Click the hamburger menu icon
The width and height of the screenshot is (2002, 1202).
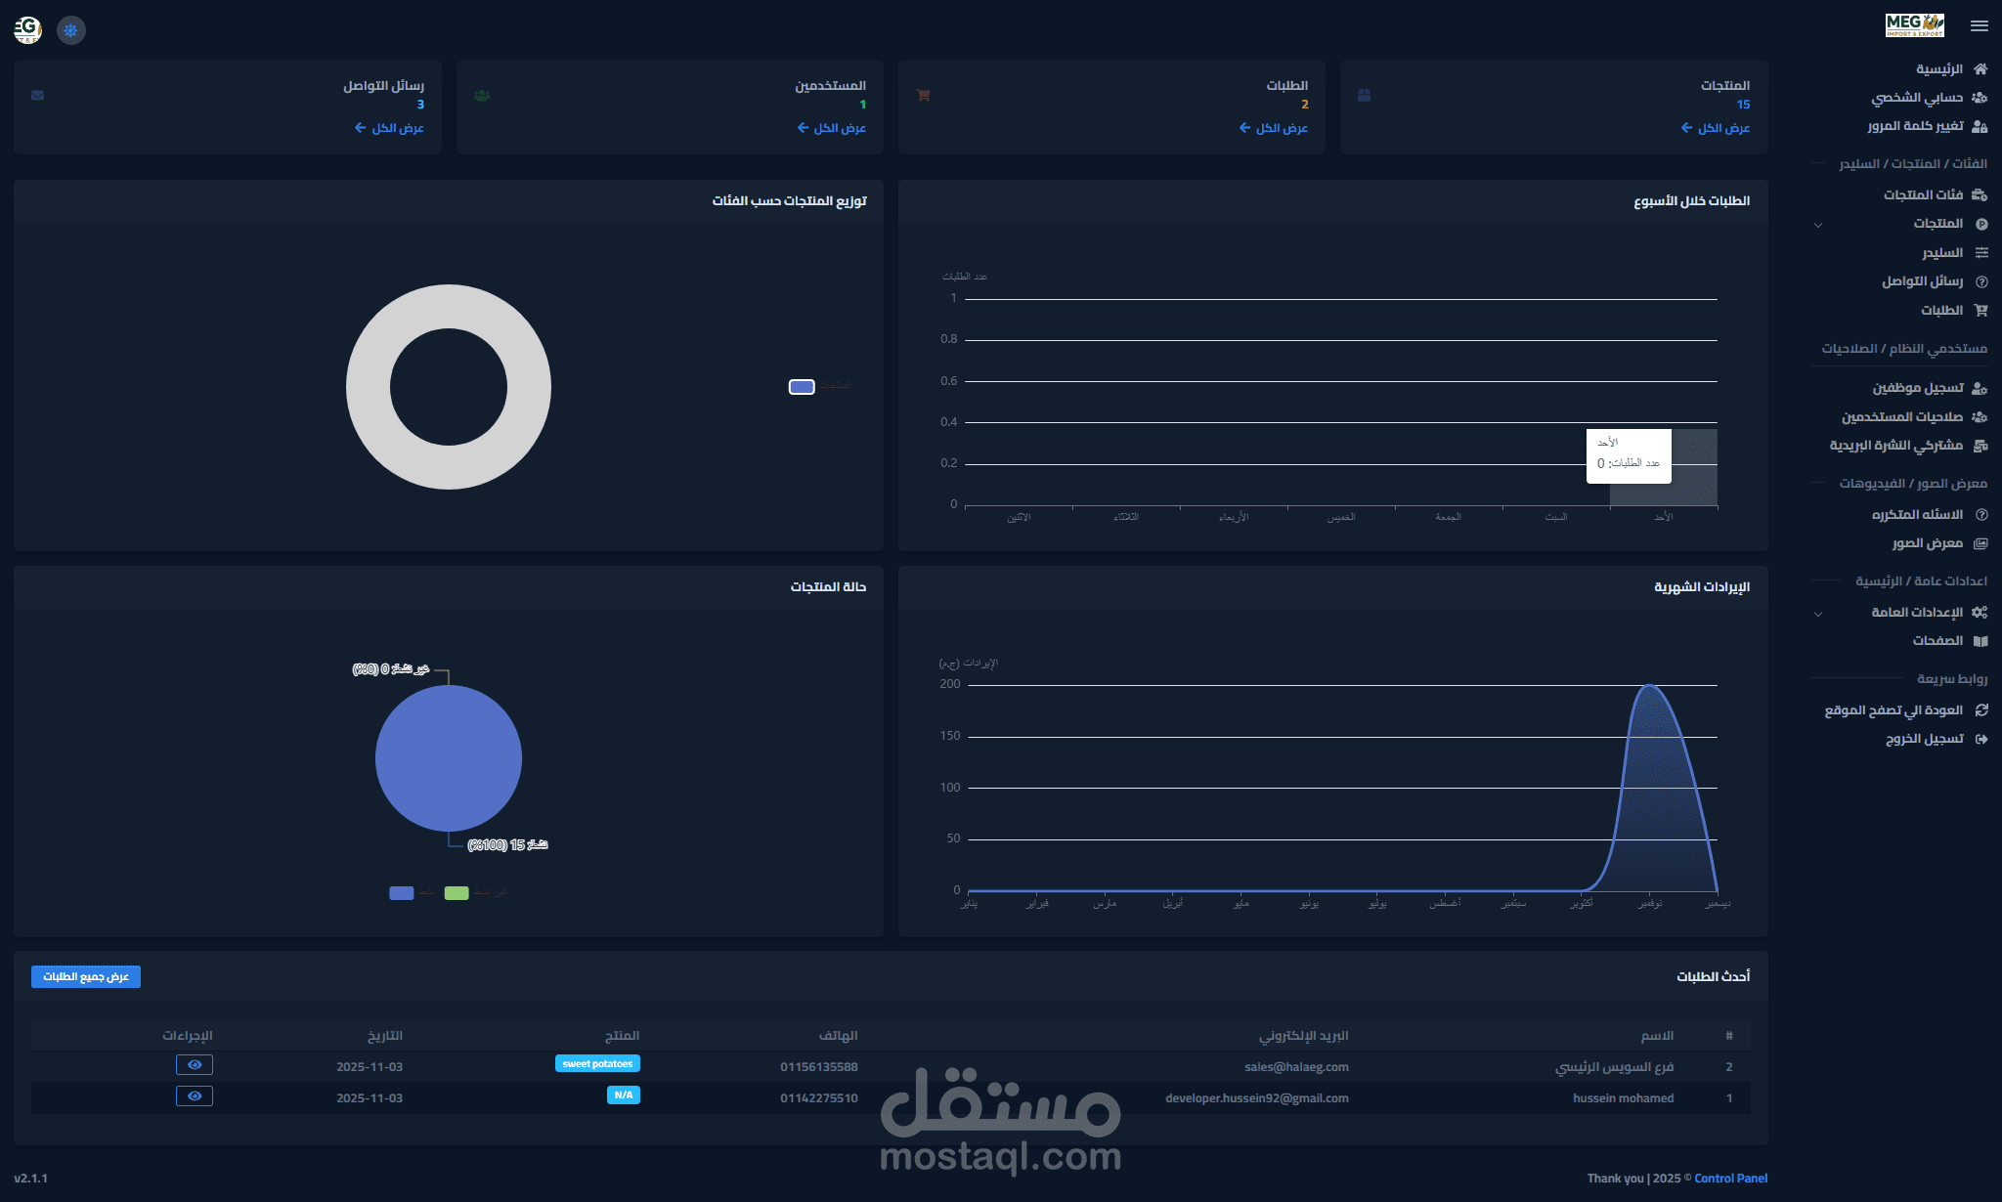(x=1979, y=26)
